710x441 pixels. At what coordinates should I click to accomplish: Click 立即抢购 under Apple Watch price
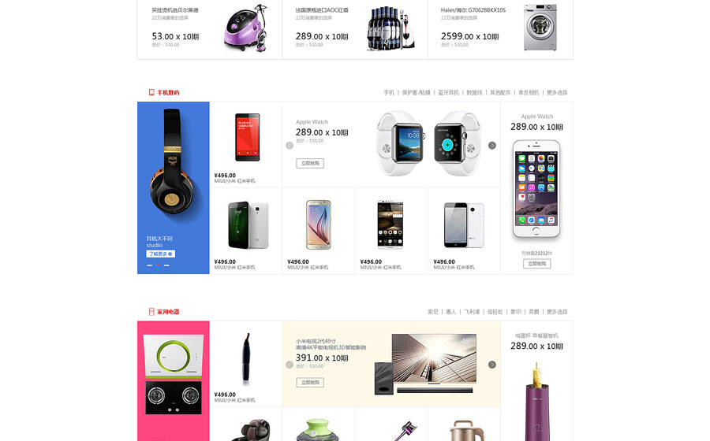(x=310, y=163)
